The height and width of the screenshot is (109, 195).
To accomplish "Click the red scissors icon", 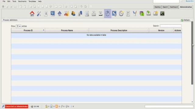I will pyautogui.click(x=66, y=14).
